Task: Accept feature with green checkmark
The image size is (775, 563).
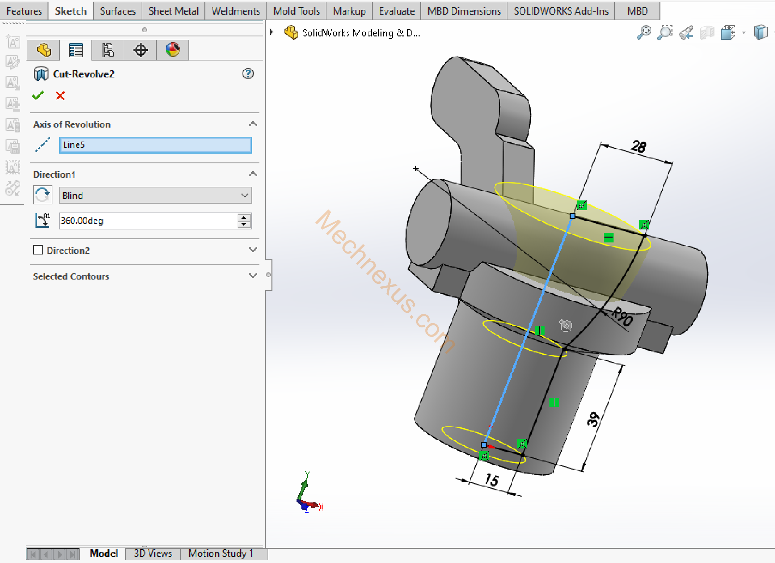Action: point(38,96)
